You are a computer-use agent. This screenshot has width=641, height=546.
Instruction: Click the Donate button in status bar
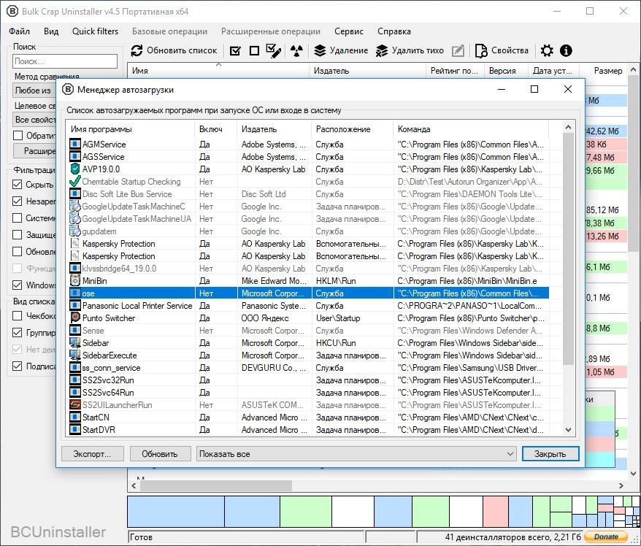(x=606, y=537)
